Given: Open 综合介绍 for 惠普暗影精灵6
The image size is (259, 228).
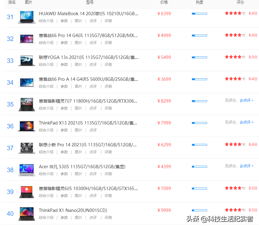Looking at the screenshot, I should click(x=46, y=196).
